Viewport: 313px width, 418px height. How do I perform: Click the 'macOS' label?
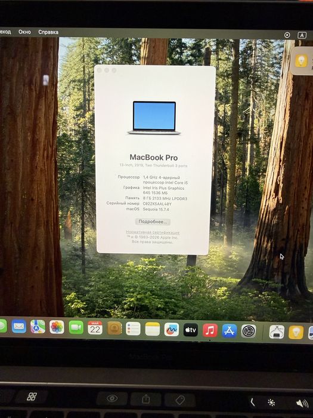click(x=132, y=209)
